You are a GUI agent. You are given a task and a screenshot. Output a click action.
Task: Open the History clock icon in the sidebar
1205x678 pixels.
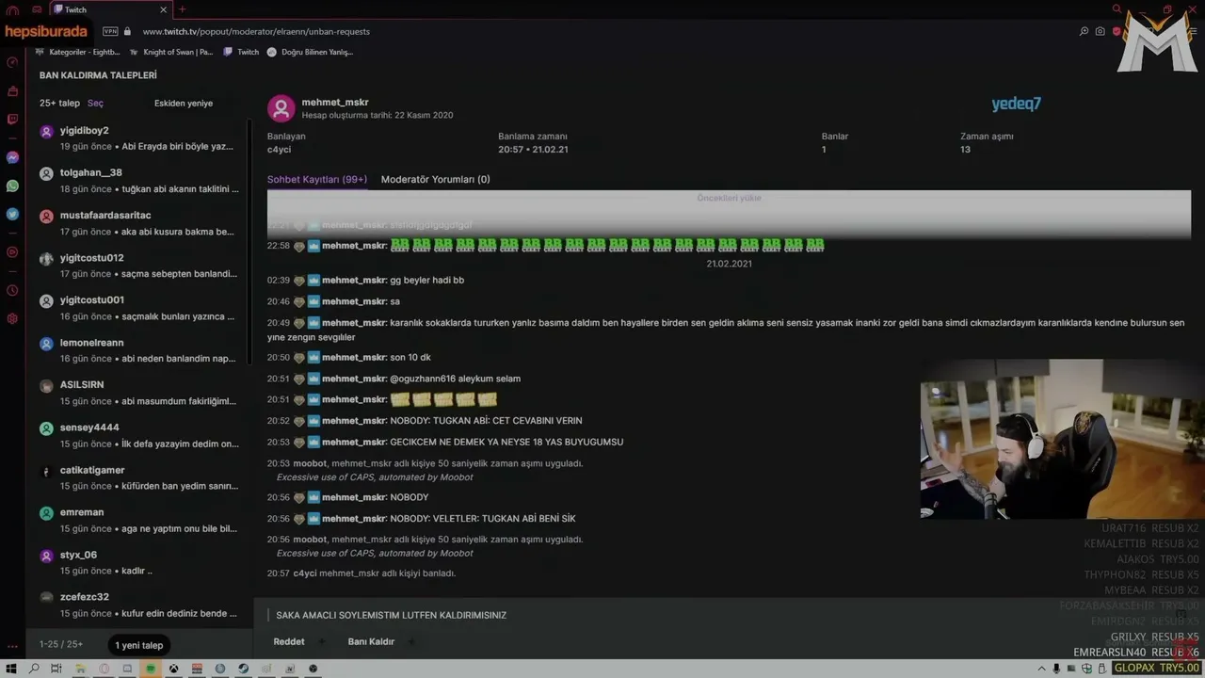point(12,290)
